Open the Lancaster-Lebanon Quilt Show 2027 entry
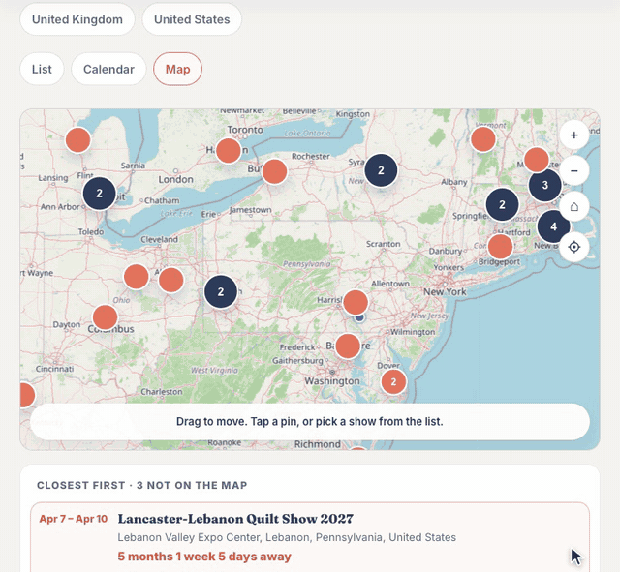This screenshot has height=572, width=620. [x=310, y=537]
